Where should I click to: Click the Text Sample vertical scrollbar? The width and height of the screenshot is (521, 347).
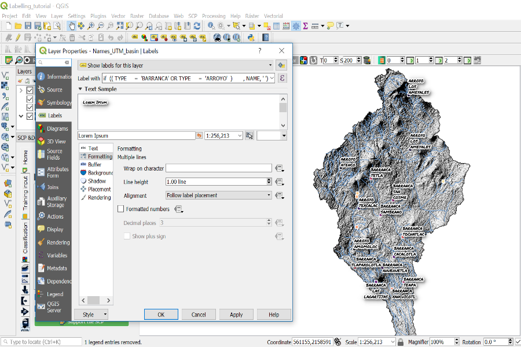(x=283, y=112)
